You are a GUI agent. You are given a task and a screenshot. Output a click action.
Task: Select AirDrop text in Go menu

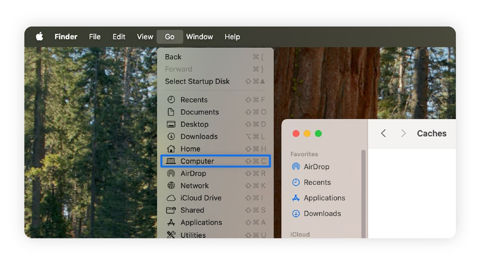pyautogui.click(x=193, y=174)
